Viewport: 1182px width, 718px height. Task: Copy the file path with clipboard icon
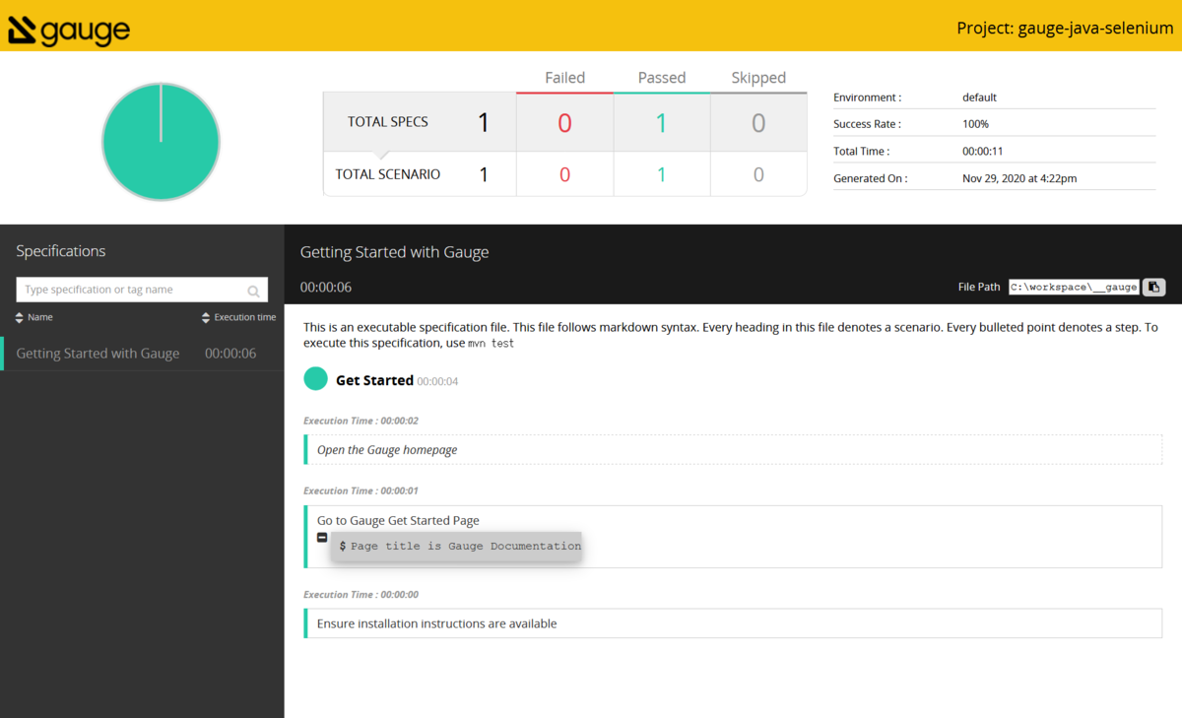tap(1153, 287)
